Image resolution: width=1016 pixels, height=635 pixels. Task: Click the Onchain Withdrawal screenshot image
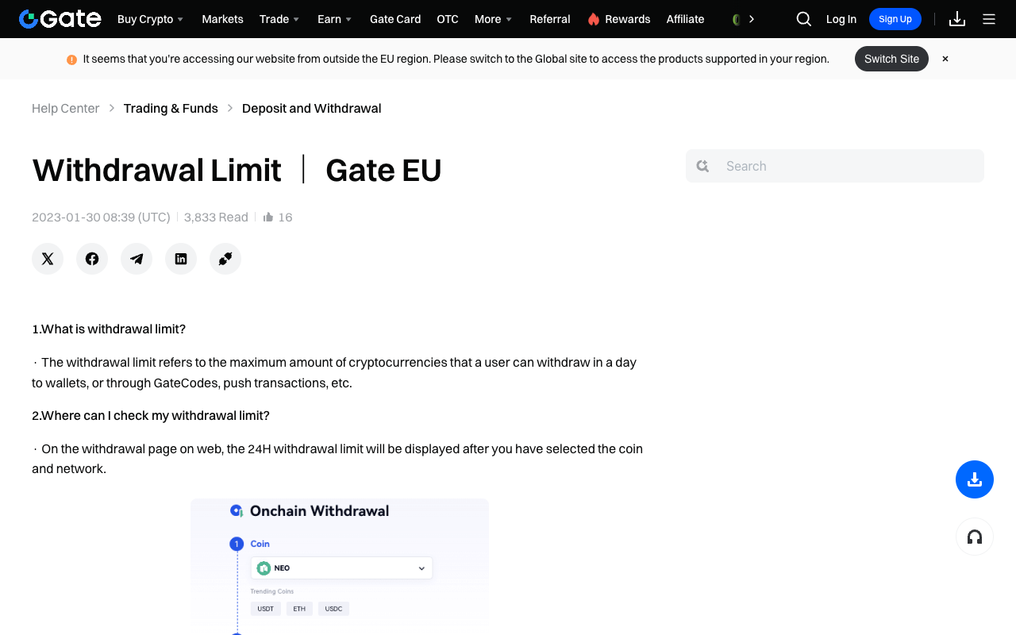[x=340, y=567]
